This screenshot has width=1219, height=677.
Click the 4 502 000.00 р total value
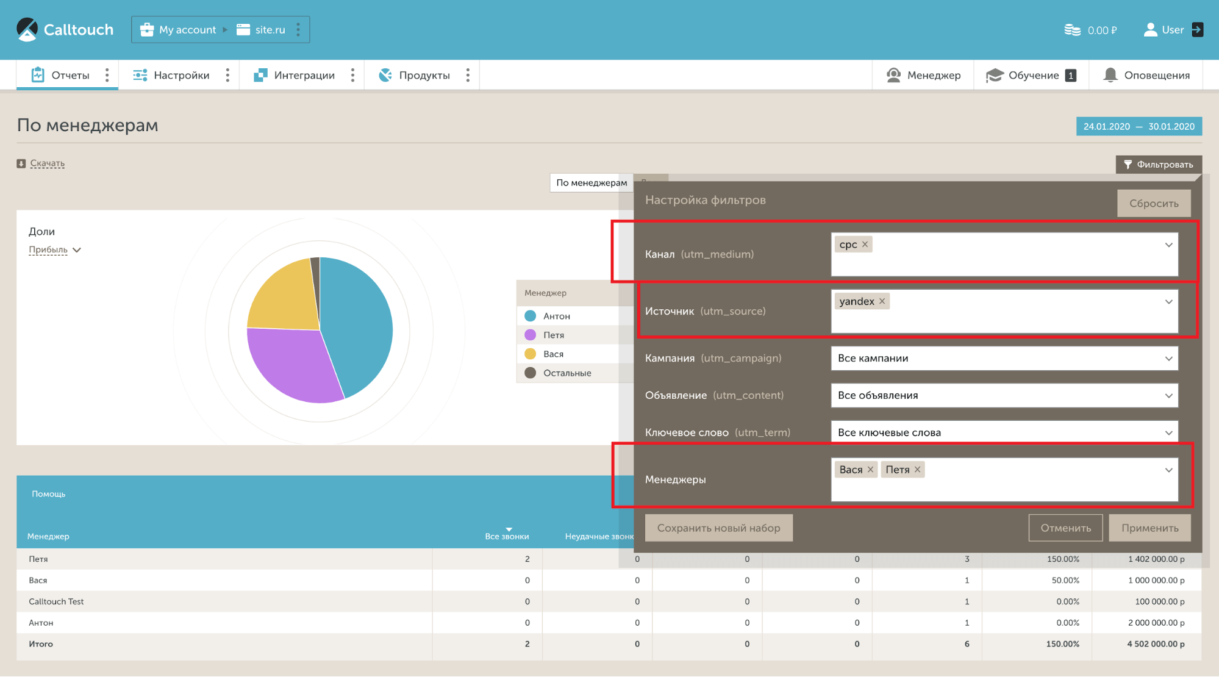(x=1156, y=644)
